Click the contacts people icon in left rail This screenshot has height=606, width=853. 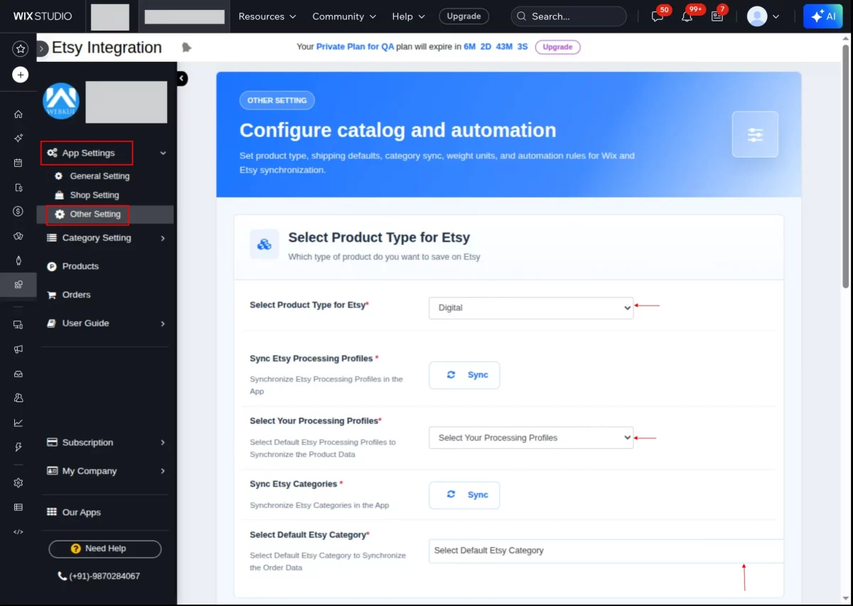[18, 398]
